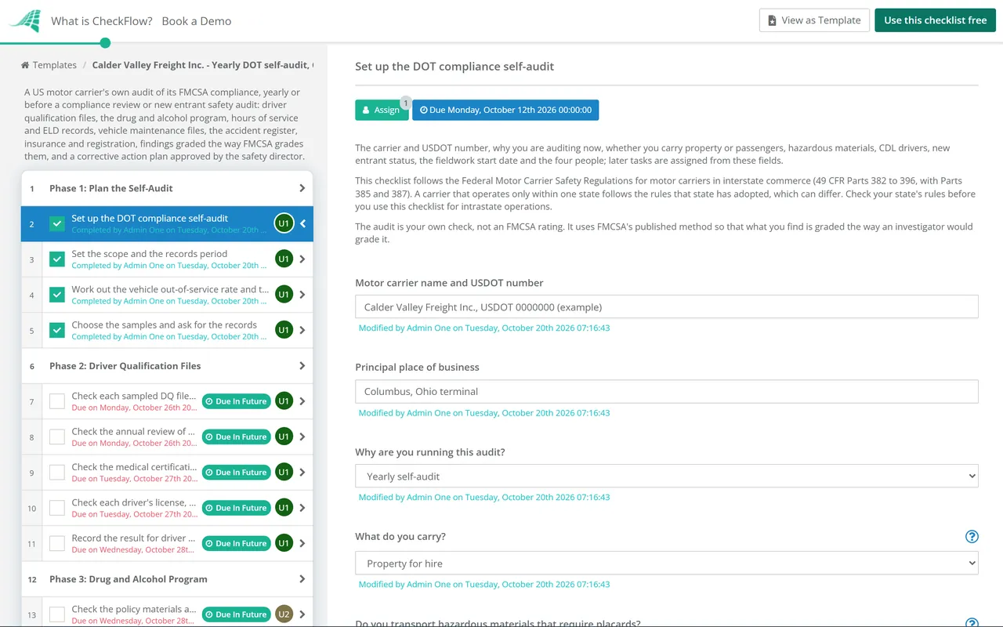Click the U1 avatar on 'Check each sampled DQ file' task

click(284, 401)
